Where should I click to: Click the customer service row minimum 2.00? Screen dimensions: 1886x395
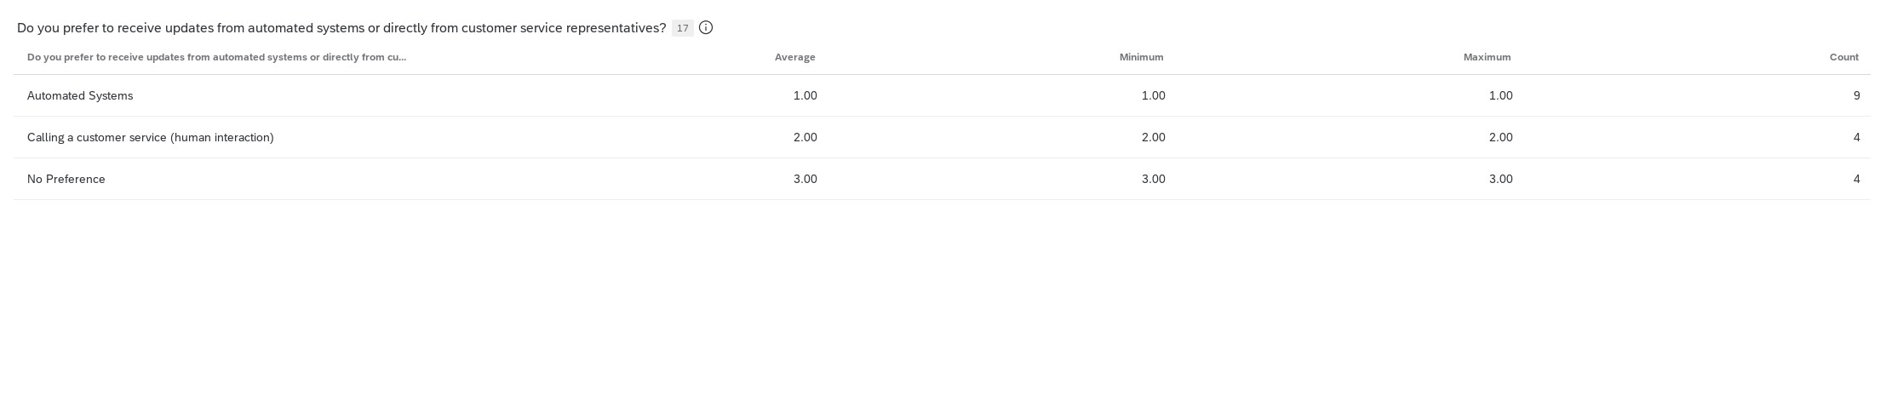tap(1153, 137)
